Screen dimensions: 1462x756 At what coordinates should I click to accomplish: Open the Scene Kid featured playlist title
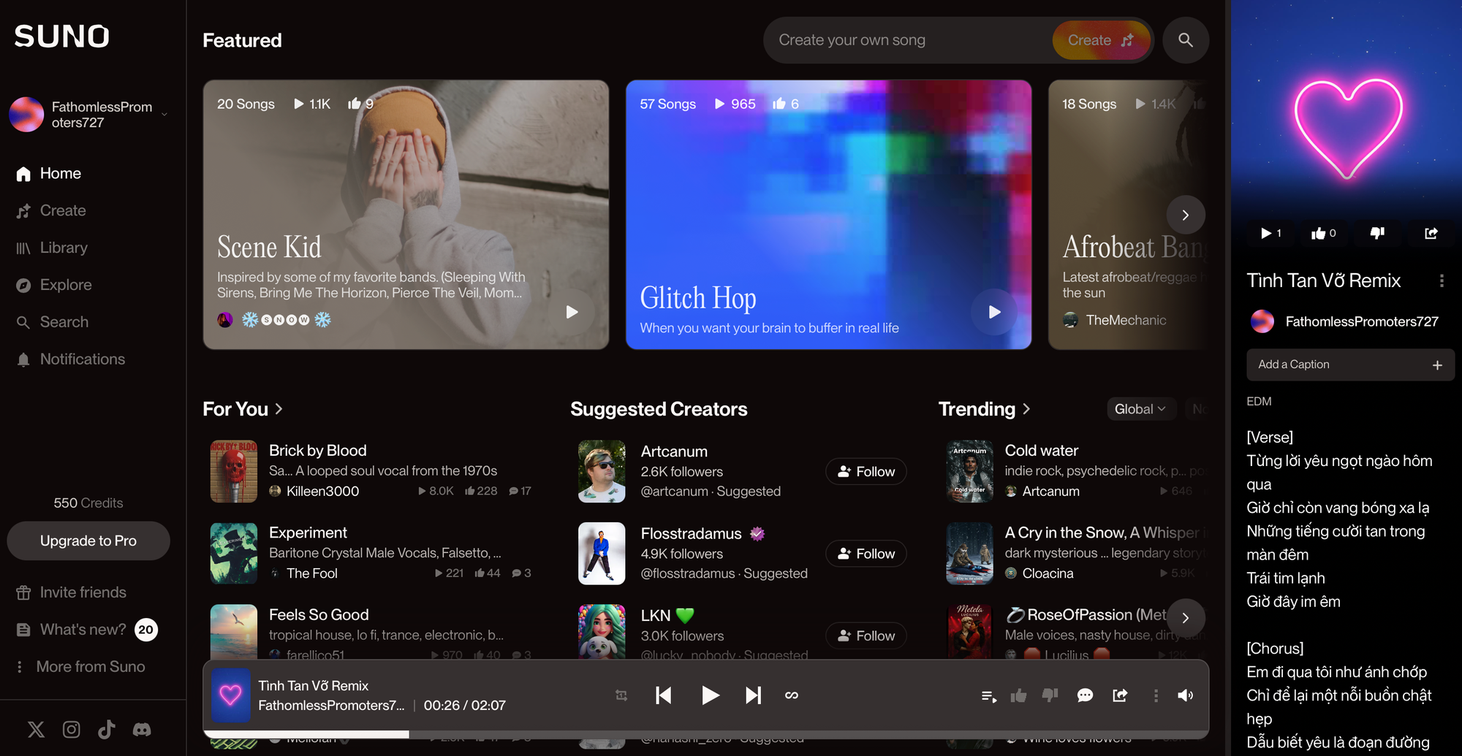[x=269, y=247]
